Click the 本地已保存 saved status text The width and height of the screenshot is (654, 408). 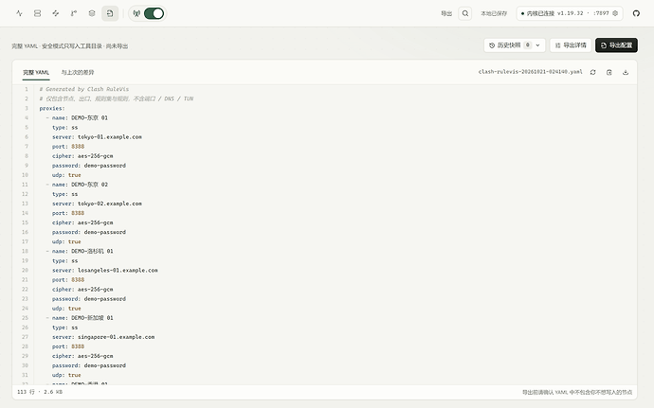point(494,13)
